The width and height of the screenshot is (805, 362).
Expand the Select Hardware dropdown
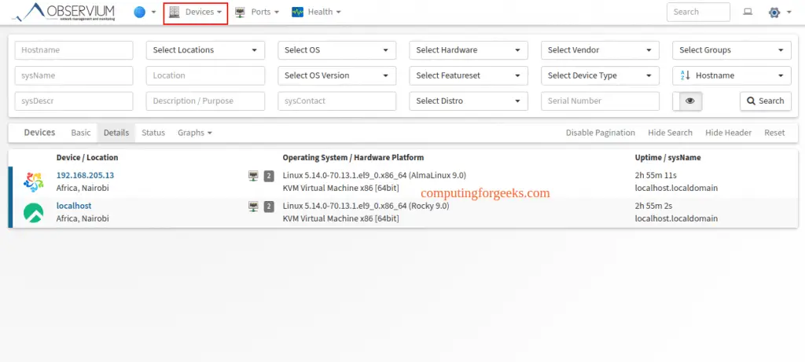point(469,50)
